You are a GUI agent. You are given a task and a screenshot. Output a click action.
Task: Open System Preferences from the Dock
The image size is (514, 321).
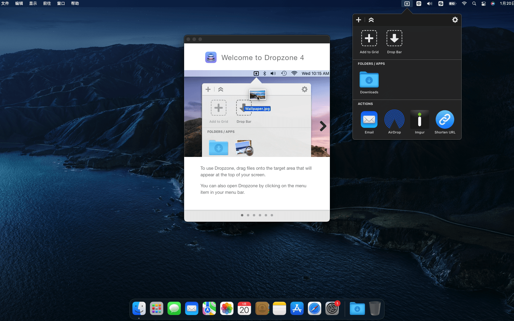pyautogui.click(x=332, y=309)
